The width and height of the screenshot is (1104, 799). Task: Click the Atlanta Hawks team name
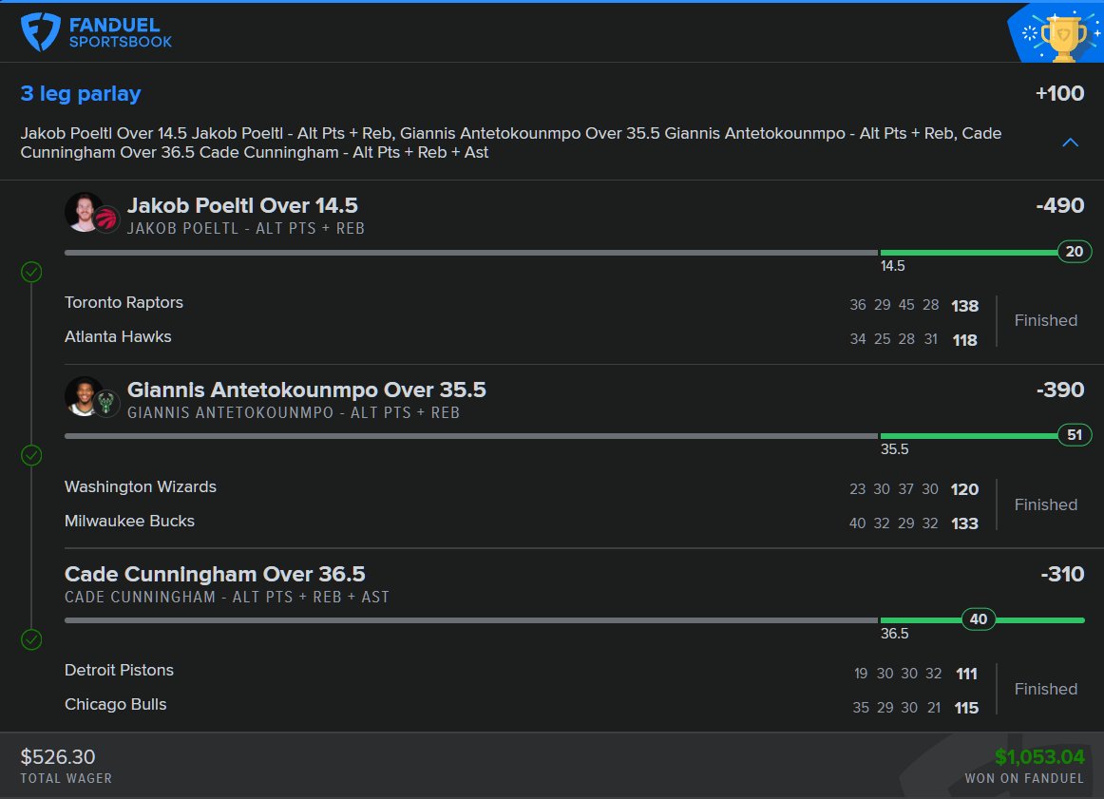pos(118,337)
